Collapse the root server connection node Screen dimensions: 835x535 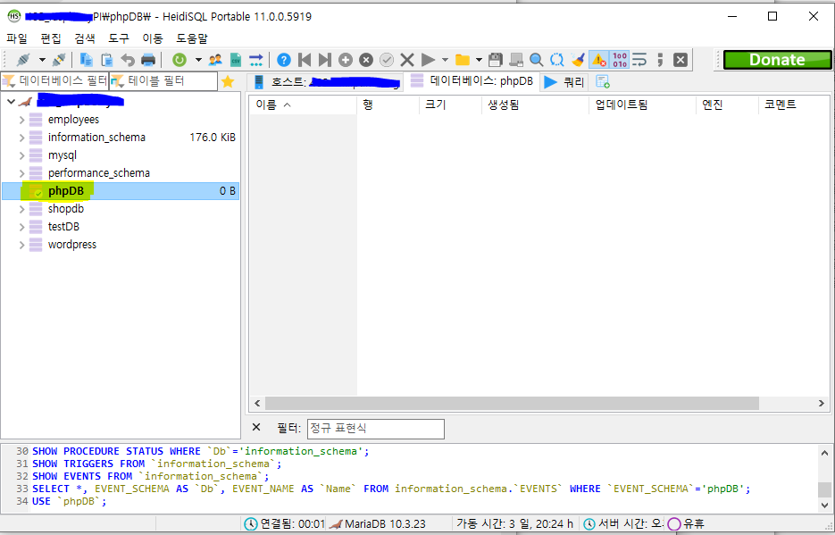[x=11, y=101]
